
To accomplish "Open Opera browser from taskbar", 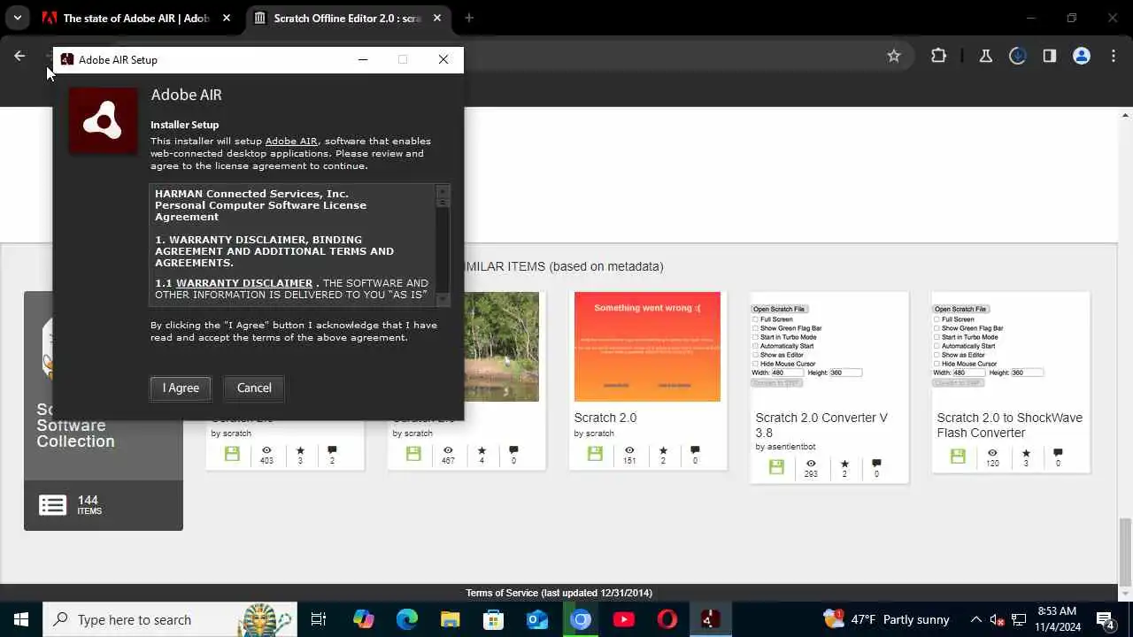I will tap(667, 619).
